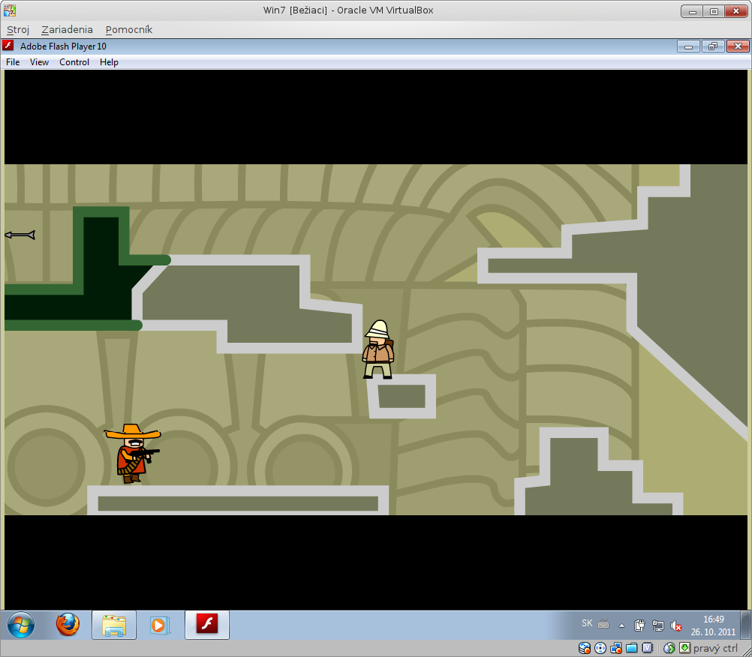752x657 pixels.
Task: Open the Flash Player Help menu
Action: (x=109, y=62)
